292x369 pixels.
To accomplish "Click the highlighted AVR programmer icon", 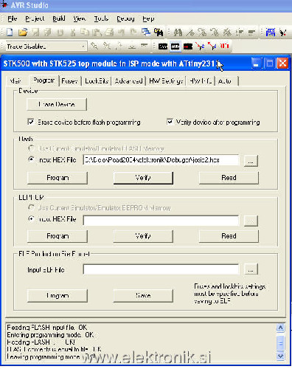I will click(175, 46).
